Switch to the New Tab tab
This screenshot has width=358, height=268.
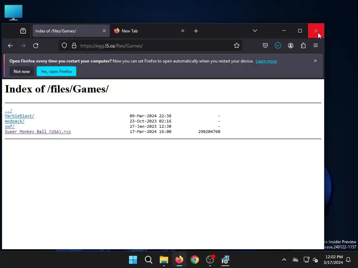[150, 31]
